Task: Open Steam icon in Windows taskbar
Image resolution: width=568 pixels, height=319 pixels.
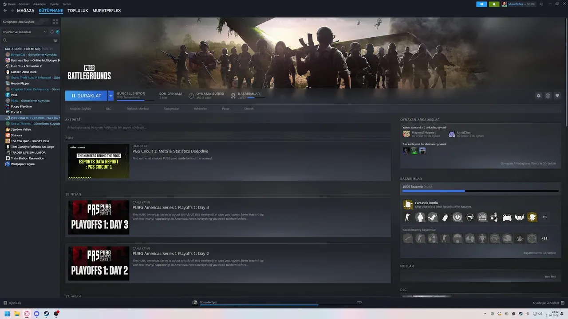Action: click(47, 314)
